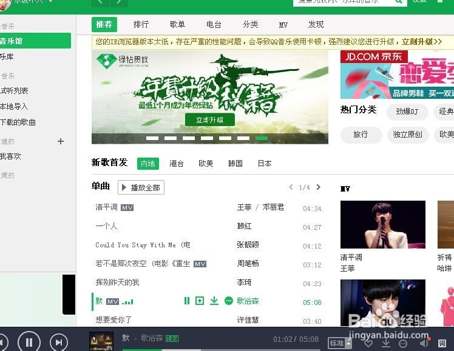The height and width of the screenshot is (351, 454).
Task: Pause the song using the bottom player's pause button
Action: point(29,343)
